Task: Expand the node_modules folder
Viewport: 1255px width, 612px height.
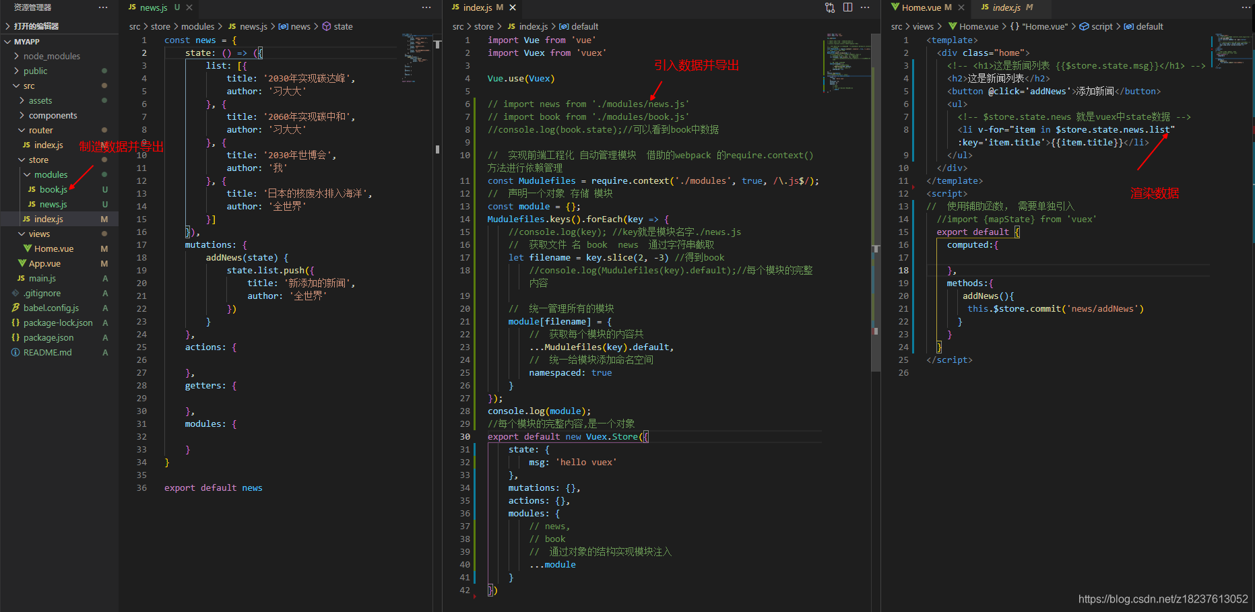Action: click(x=52, y=56)
